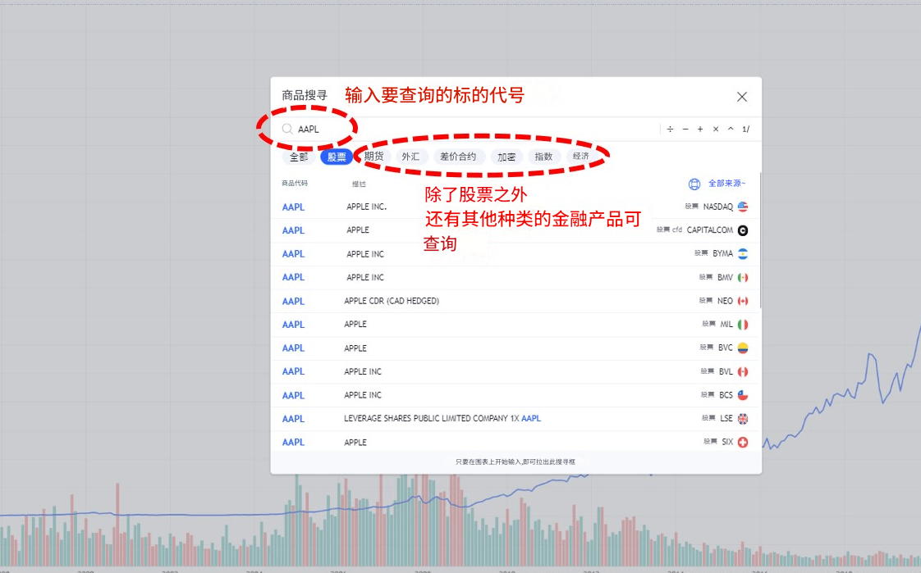Switch to the 全部 filter tab
The width and height of the screenshot is (921, 573).
pos(299,157)
